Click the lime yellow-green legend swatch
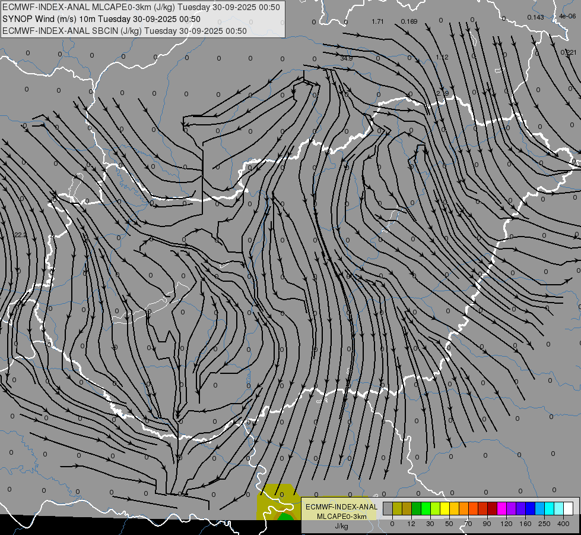Viewport: 581px width, 535px height. [x=436, y=509]
